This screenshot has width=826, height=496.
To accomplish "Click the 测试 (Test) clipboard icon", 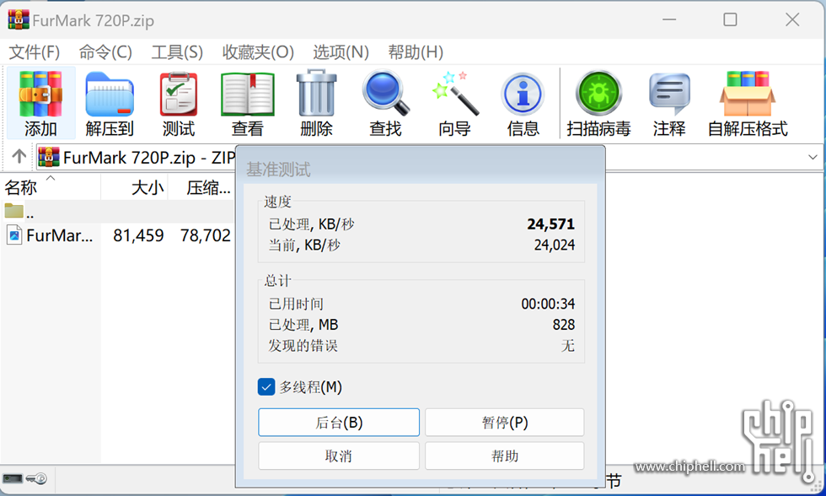I will click(179, 94).
